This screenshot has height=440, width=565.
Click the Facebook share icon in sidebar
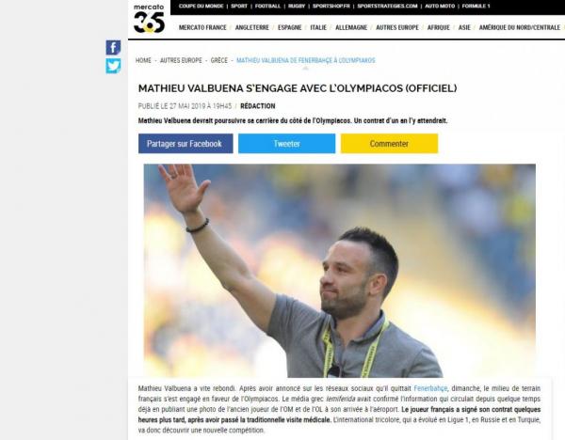tap(113, 48)
